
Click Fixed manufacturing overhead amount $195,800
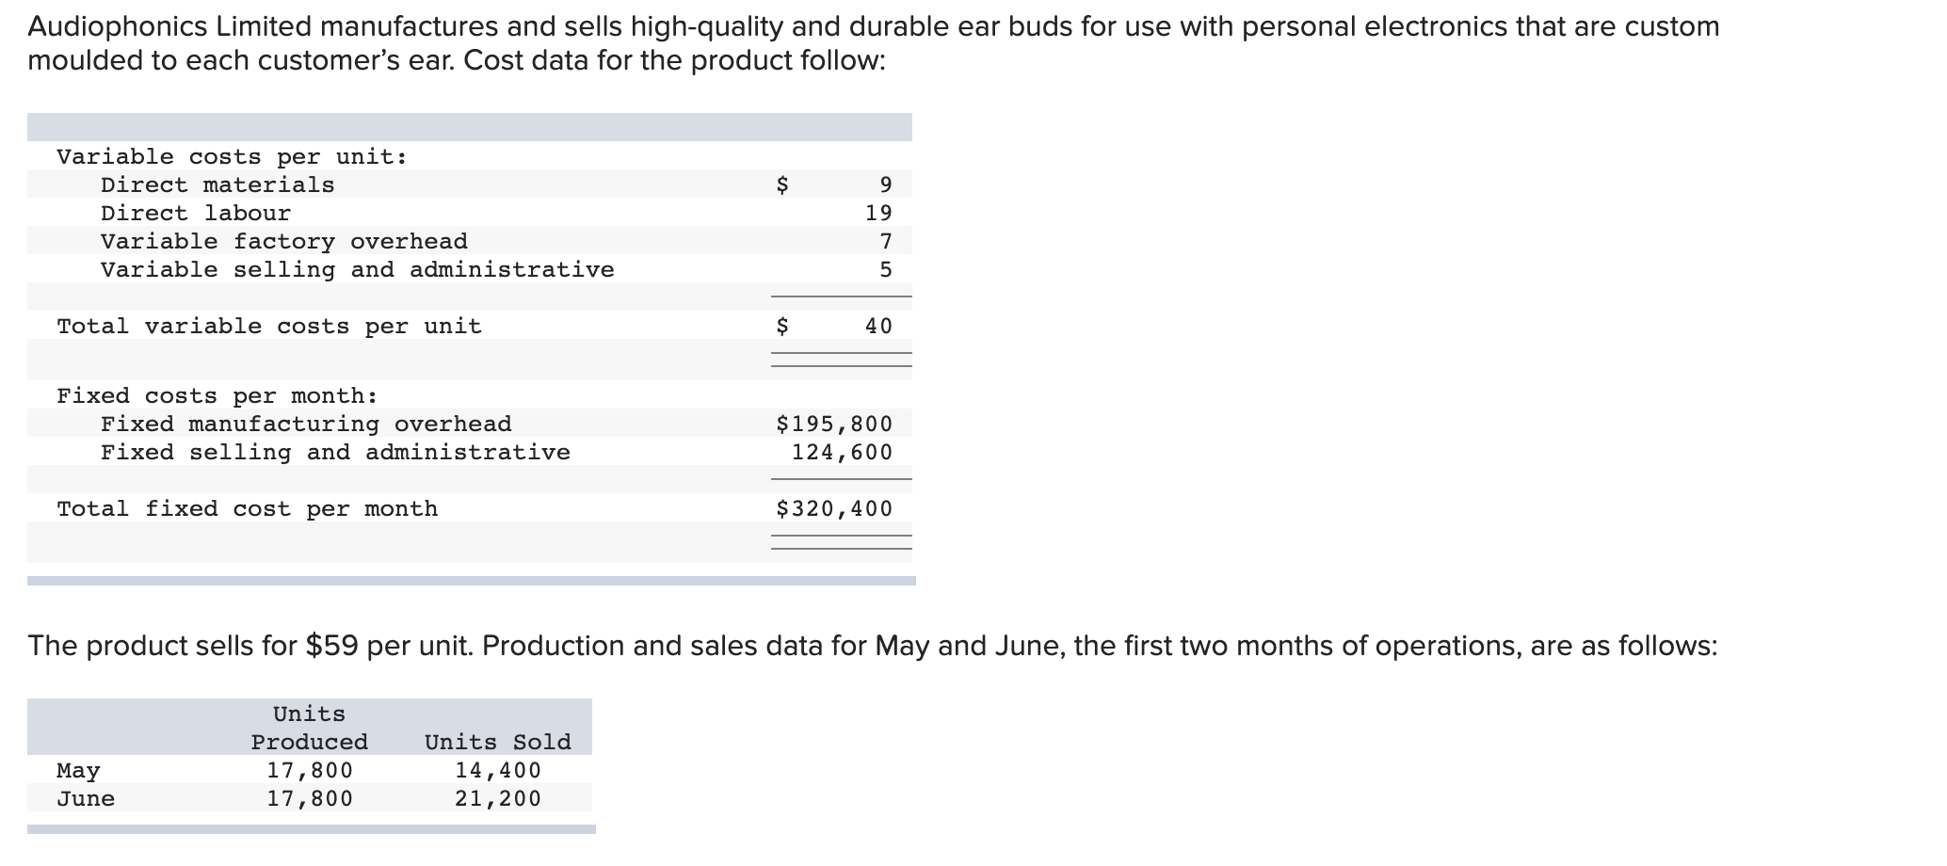[834, 424]
